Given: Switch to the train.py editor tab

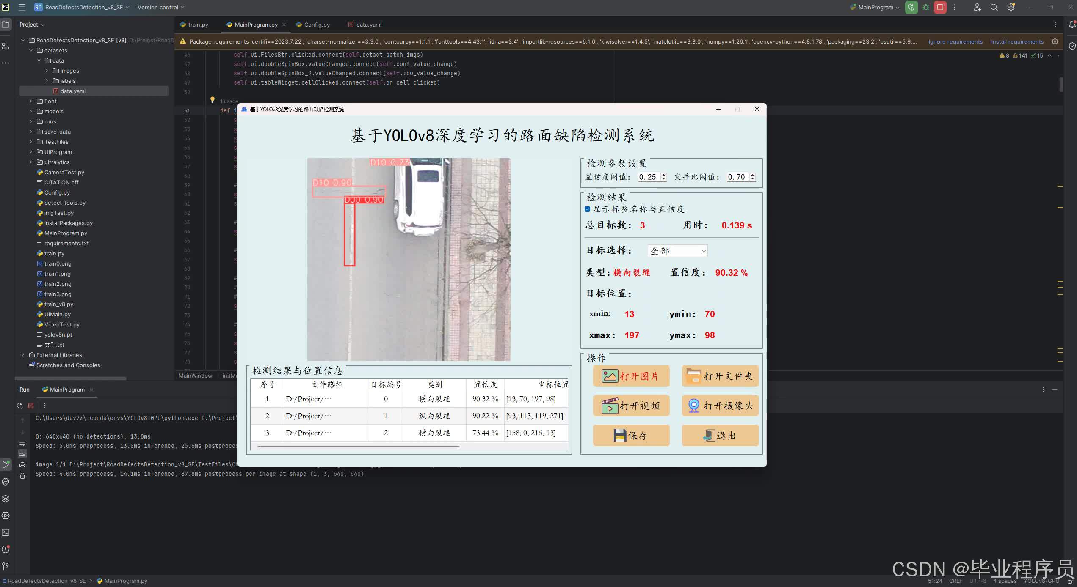Looking at the screenshot, I should coord(194,25).
